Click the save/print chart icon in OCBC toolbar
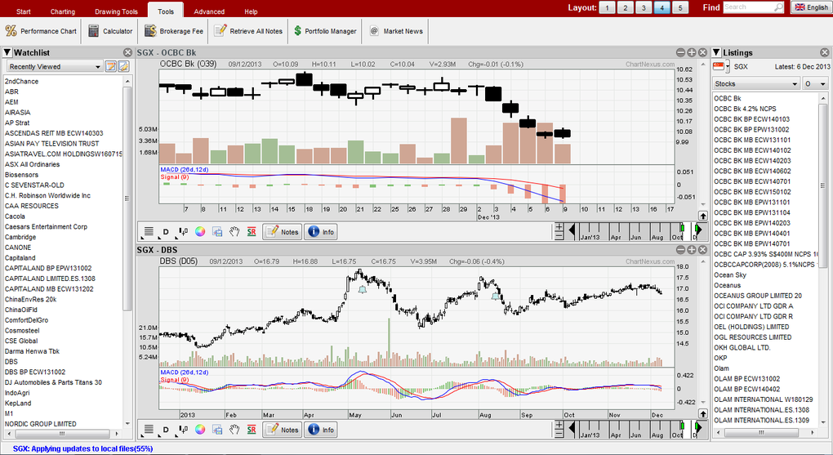833x455 pixels. click(217, 231)
